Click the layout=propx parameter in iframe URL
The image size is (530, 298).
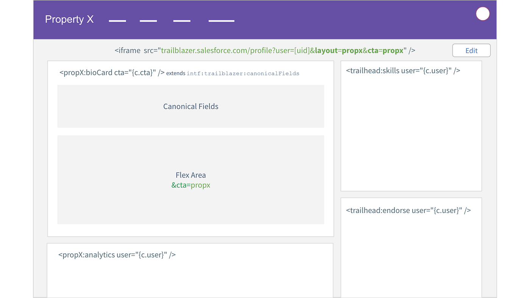point(338,51)
